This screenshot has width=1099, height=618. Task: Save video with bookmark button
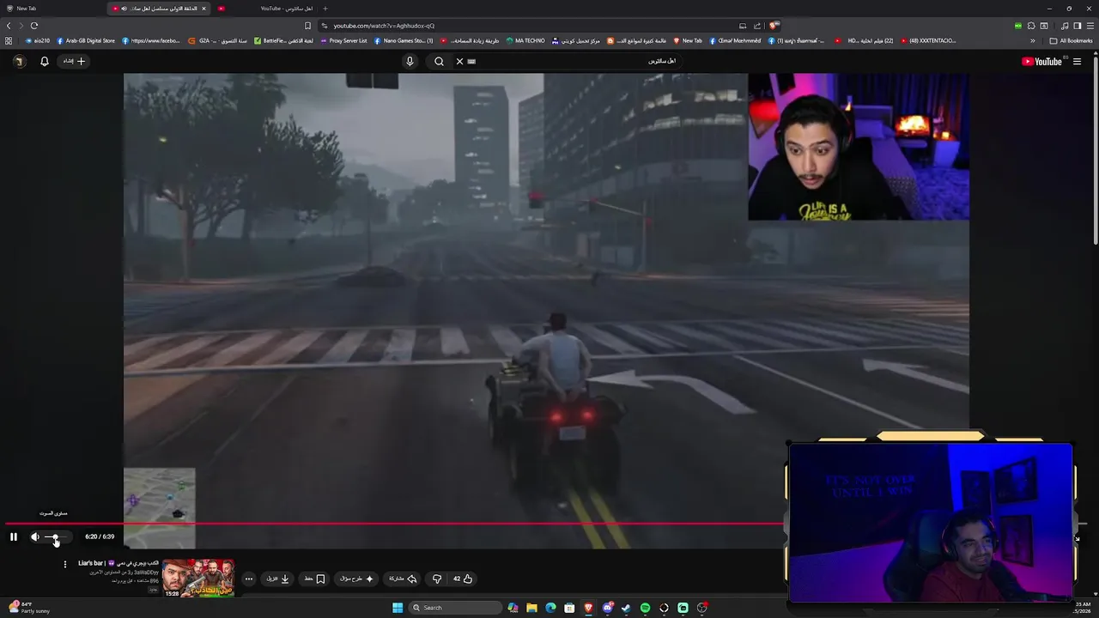(x=314, y=579)
